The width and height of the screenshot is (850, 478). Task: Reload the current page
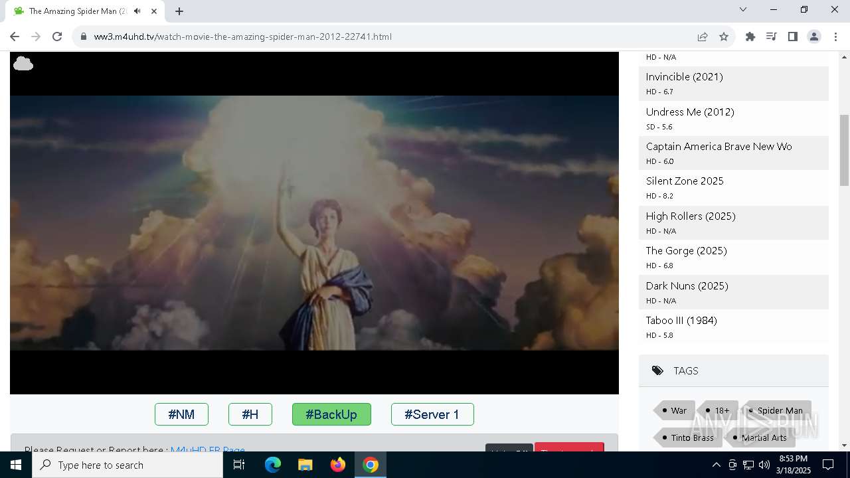57,37
